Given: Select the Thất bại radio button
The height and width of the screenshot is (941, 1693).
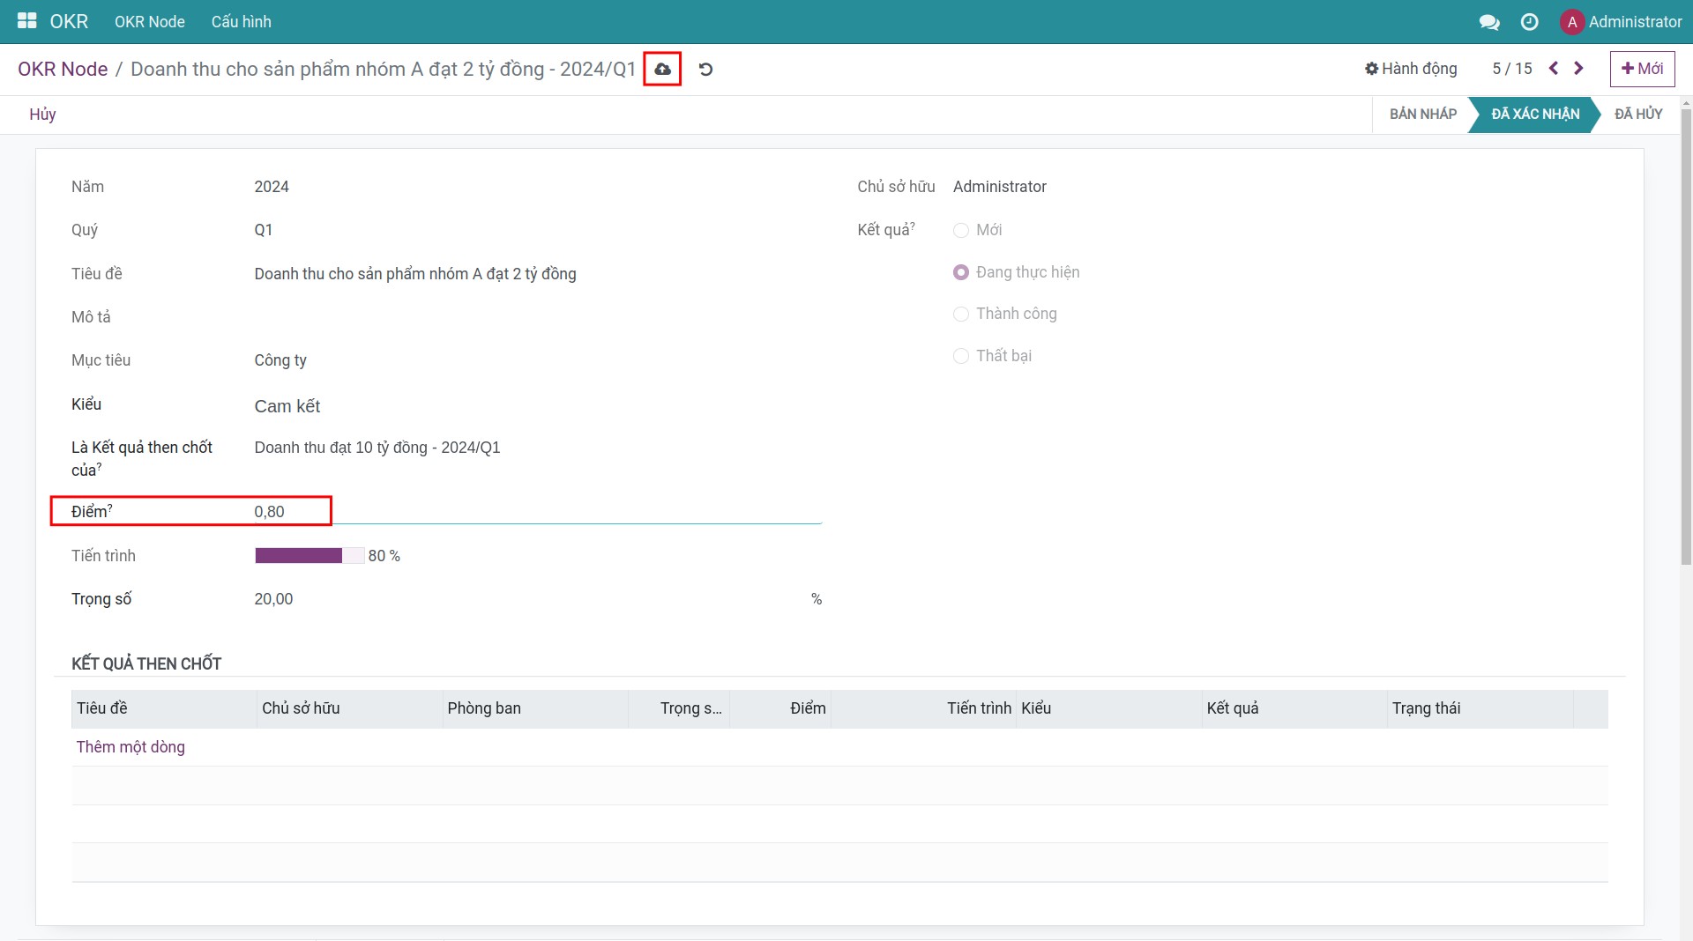Looking at the screenshot, I should pos(961,356).
